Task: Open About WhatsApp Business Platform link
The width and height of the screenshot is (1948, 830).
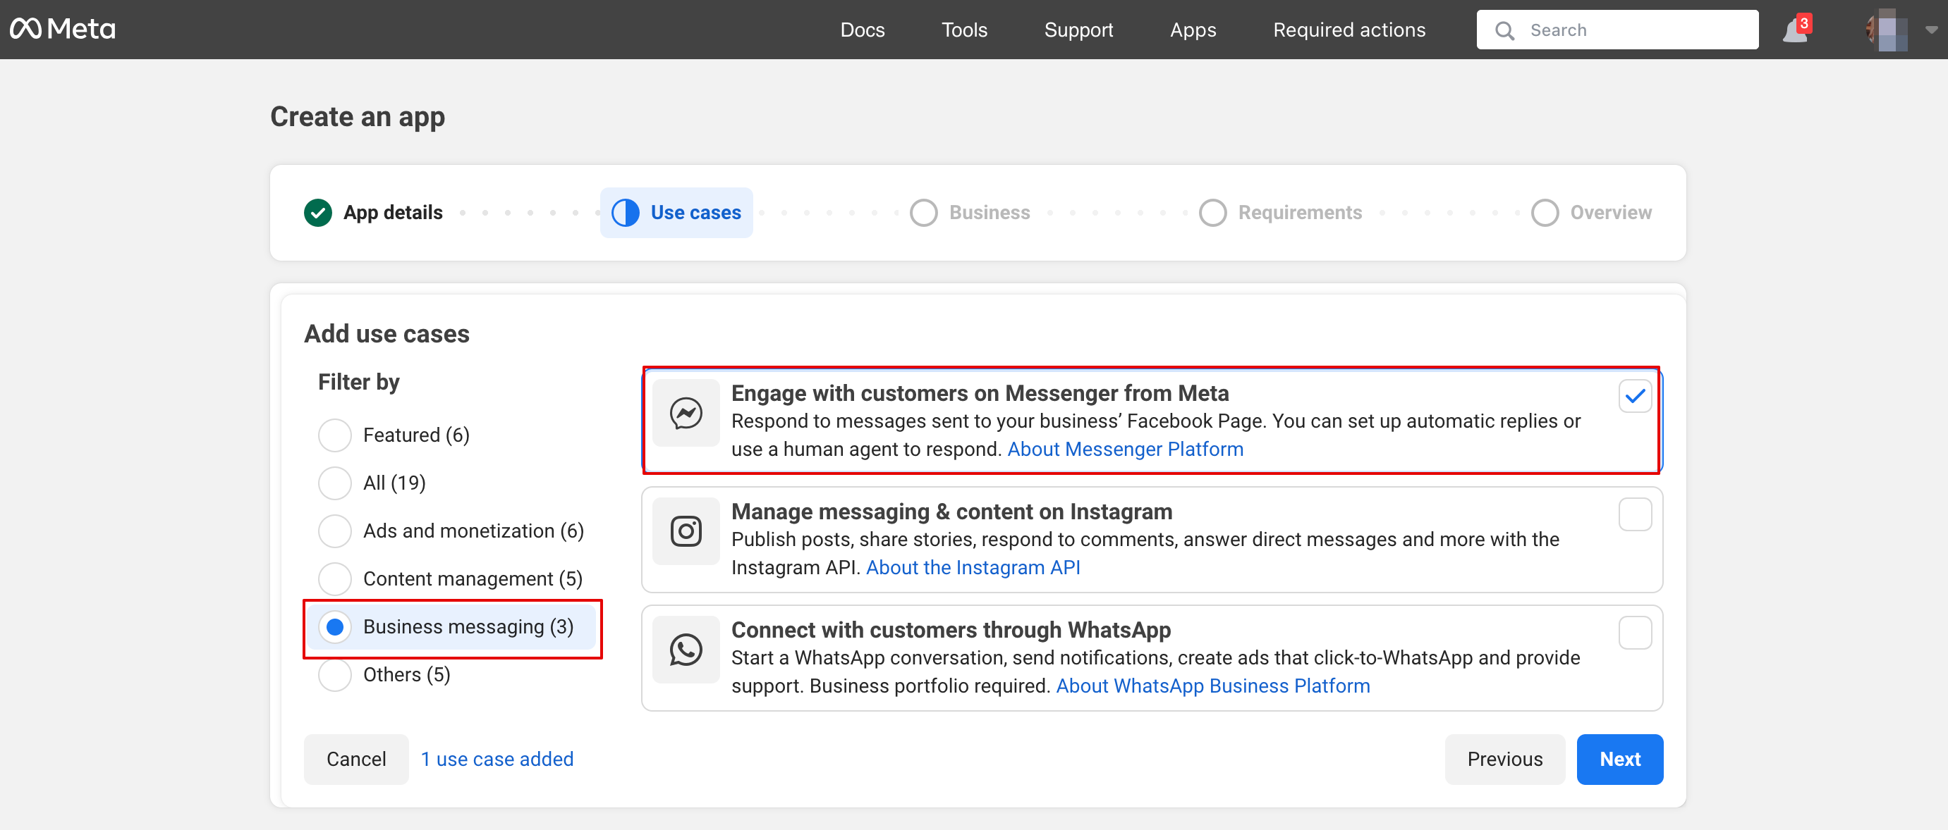Action: (1213, 686)
